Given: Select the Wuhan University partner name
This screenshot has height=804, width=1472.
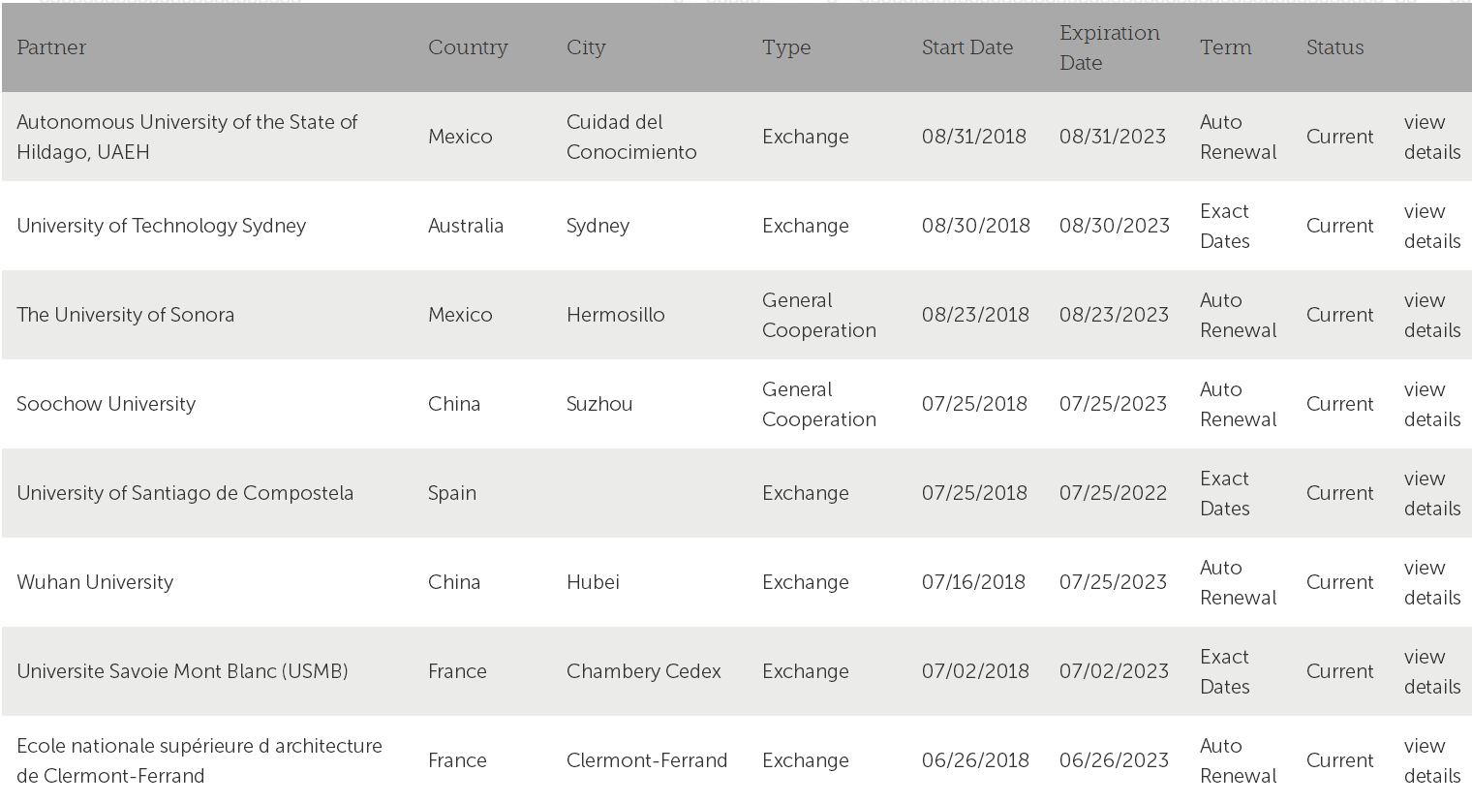Looking at the screenshot, I should [x=95, y=582].
